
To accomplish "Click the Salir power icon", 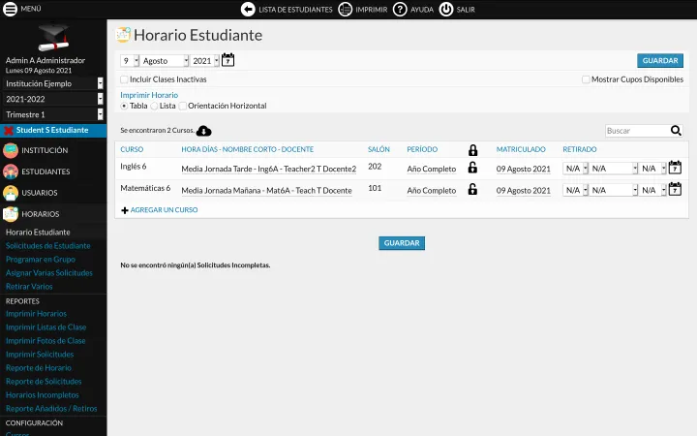I will point(446,10).
